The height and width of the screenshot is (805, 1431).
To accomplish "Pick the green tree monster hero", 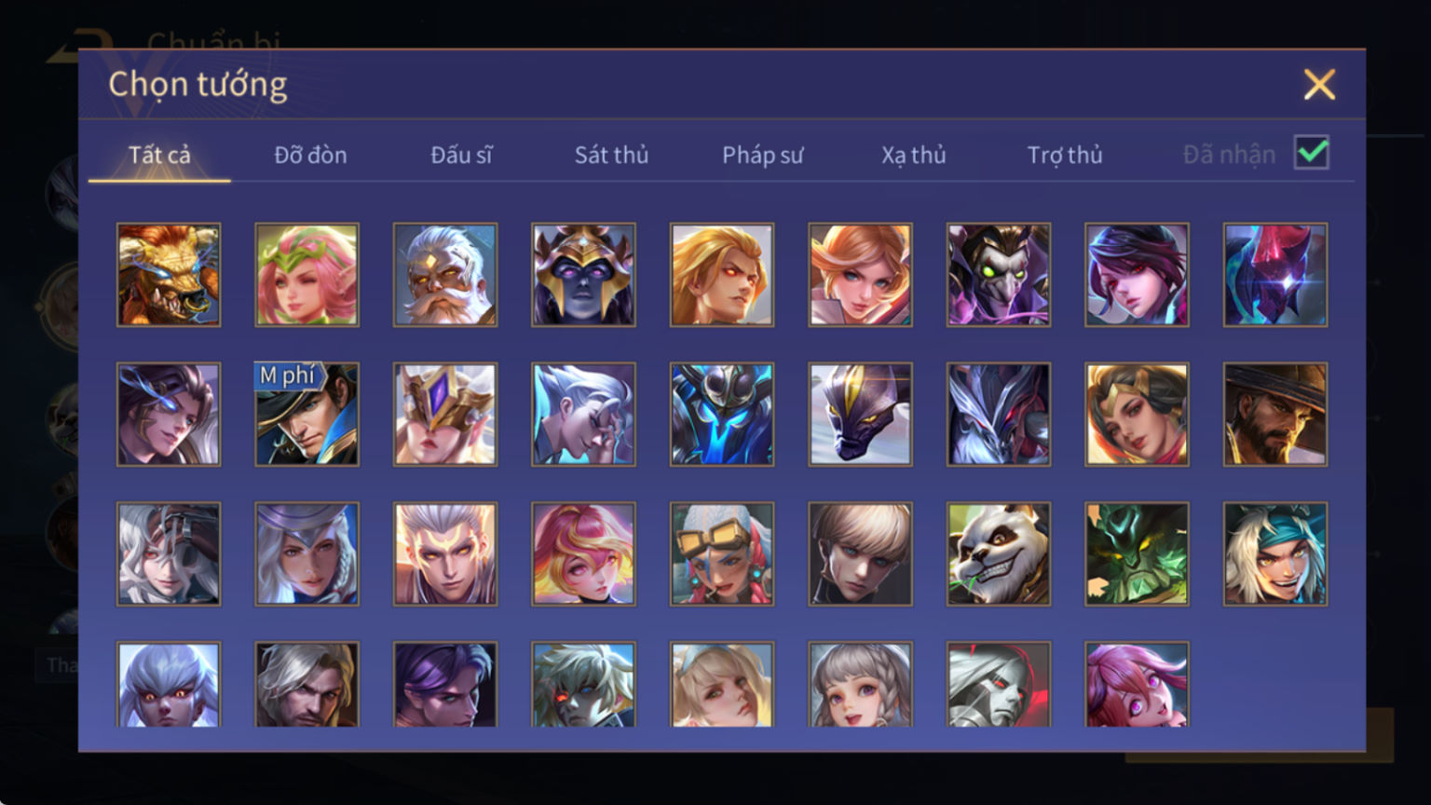I will [x=1137, y=554].
